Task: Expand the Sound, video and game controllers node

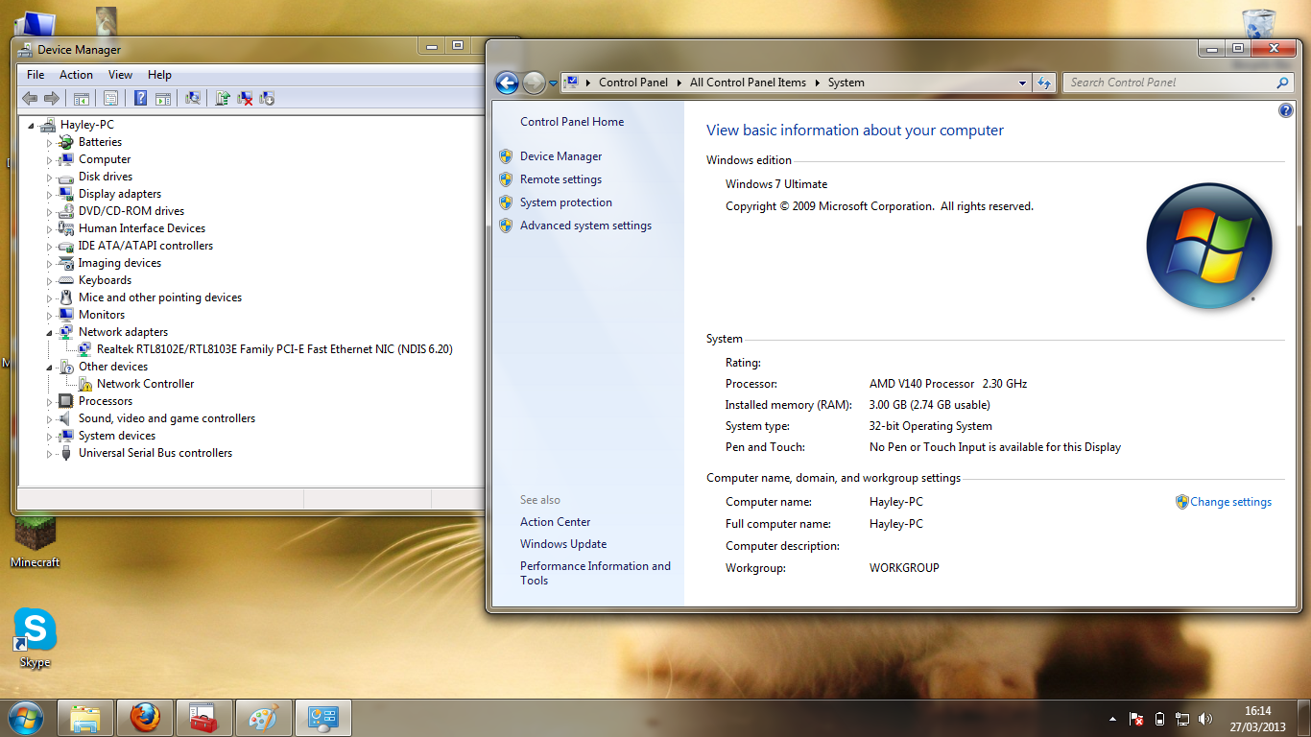Action: [50, 419]
